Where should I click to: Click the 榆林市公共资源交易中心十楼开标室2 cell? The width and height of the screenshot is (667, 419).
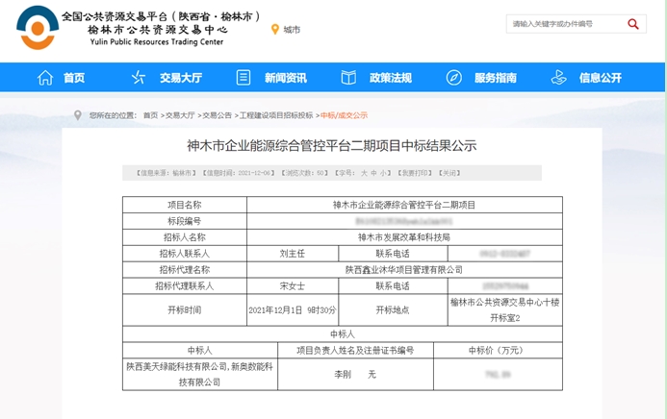pyautogui.click(x=505, y=309)
